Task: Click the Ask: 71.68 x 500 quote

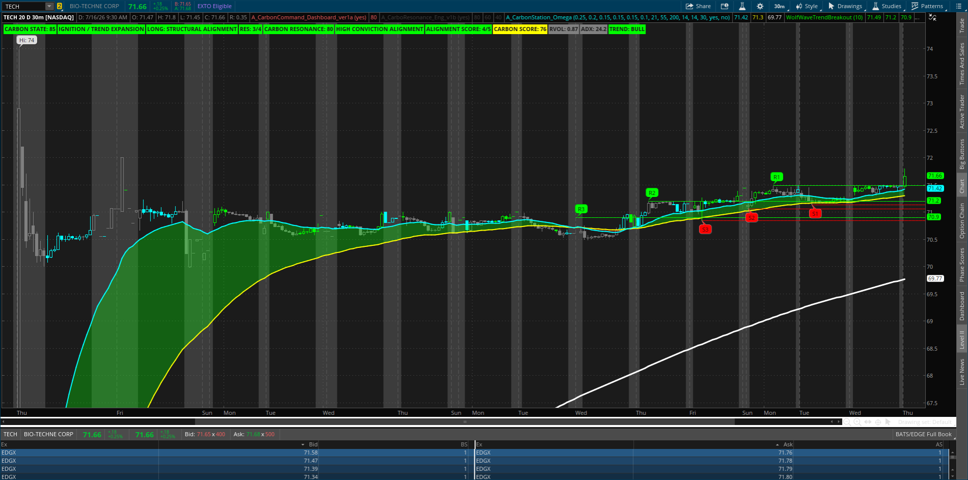Action: click(x=254, y=434)
